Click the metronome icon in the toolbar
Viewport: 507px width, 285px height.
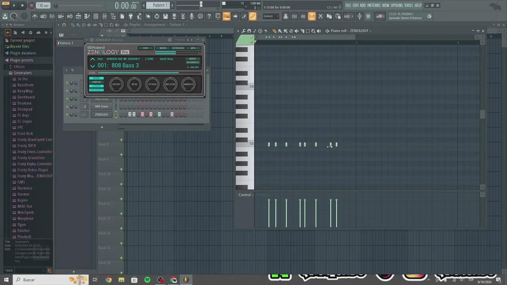pyautogui.click(x=35, y=16)
